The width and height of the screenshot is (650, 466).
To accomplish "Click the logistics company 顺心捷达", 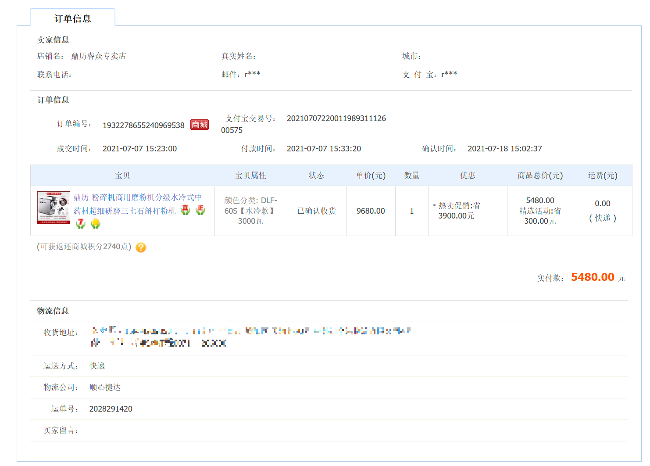I will [105, 387].
